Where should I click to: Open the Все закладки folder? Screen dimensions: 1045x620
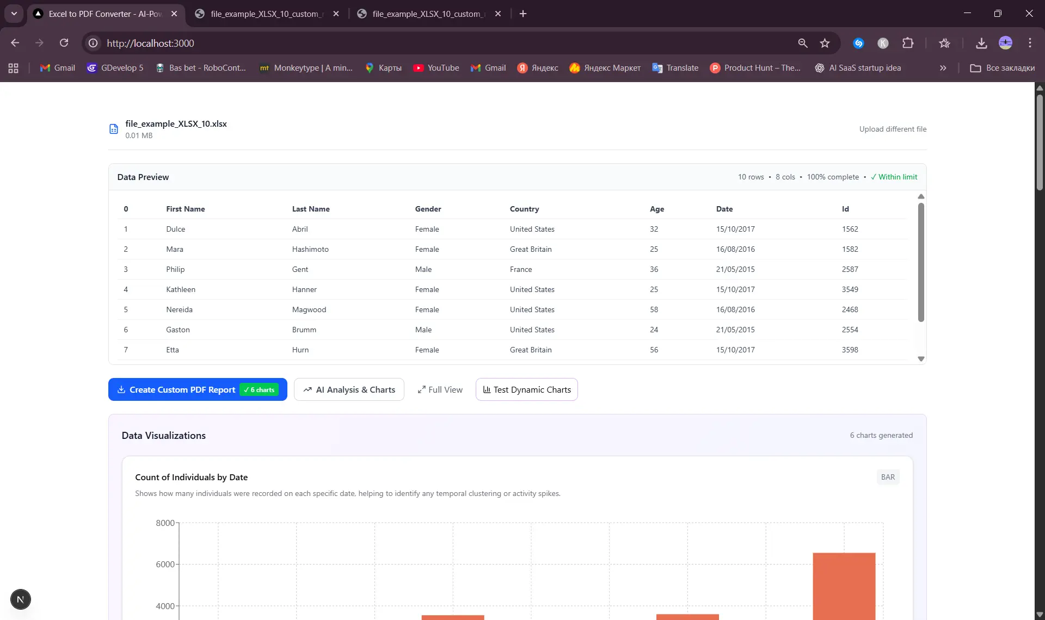(1003, 68)
